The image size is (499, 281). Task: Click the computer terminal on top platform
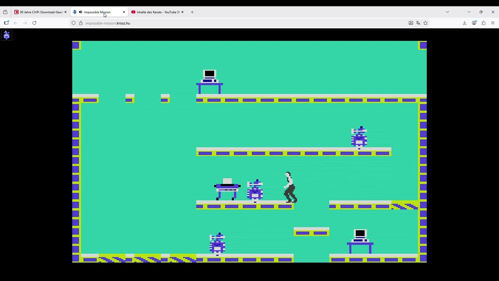[x=210, y=82]
